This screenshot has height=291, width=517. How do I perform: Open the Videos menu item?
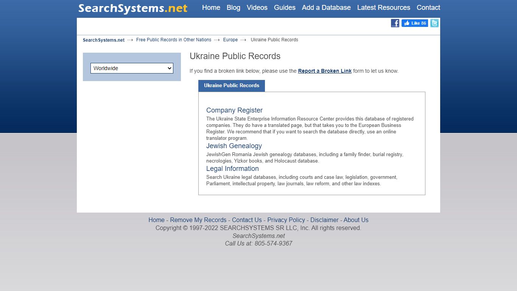[x=257, y=8]
